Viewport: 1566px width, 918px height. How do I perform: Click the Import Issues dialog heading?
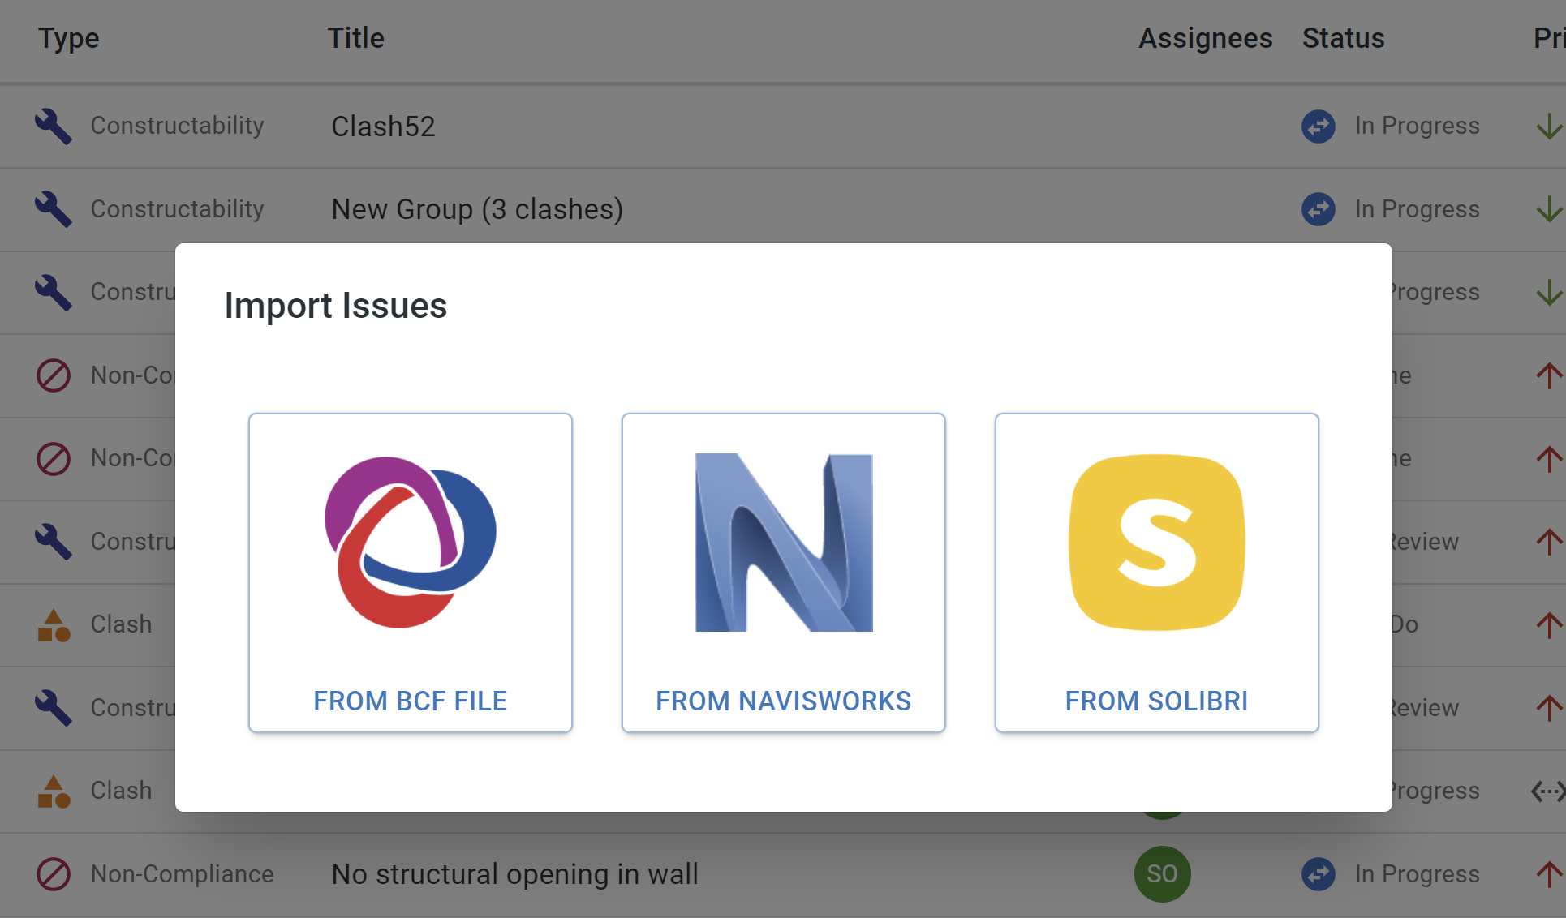336,306
